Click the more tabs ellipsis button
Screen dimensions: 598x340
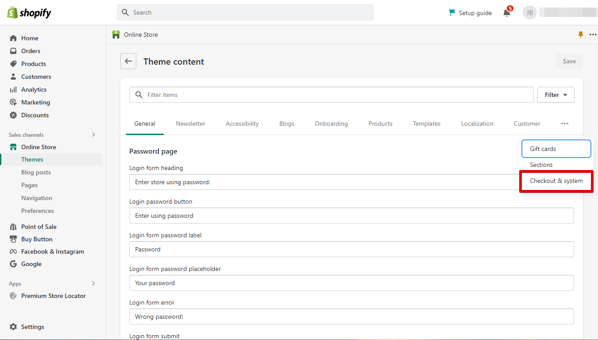564,124
